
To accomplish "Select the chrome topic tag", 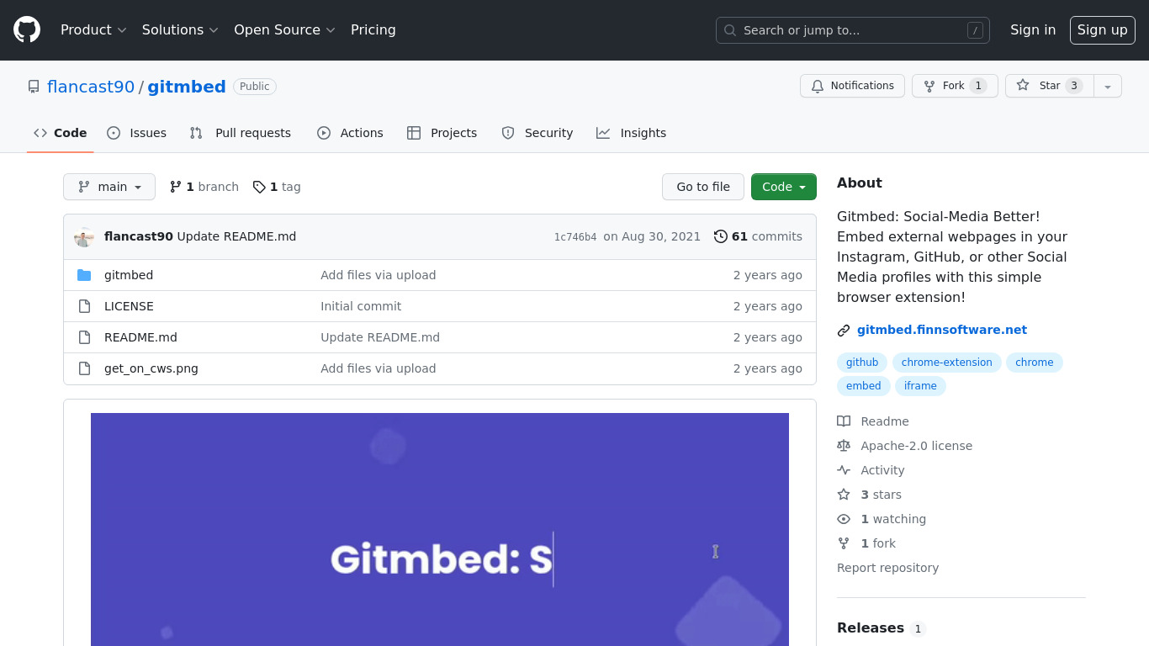I will pos(1035,363).
